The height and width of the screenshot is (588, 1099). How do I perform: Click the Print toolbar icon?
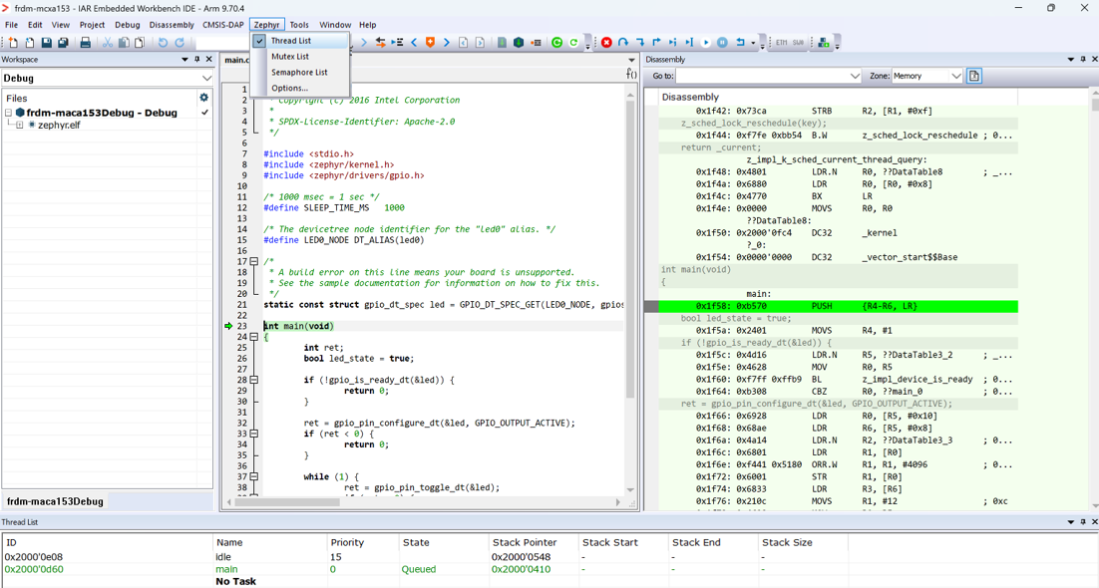[86, 43]
